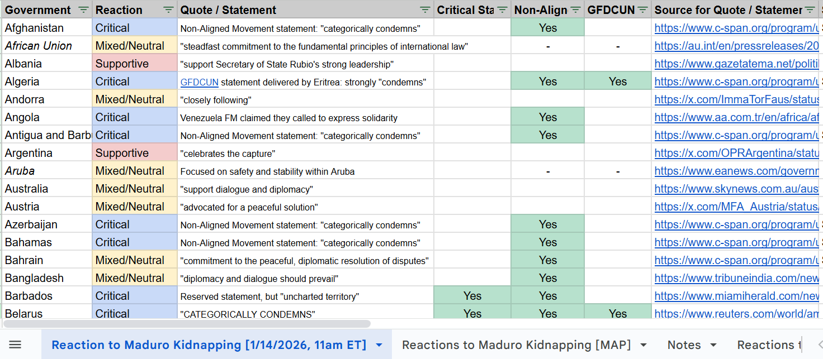
Task: Open the Government column filter icon
Action: point(83,10)
